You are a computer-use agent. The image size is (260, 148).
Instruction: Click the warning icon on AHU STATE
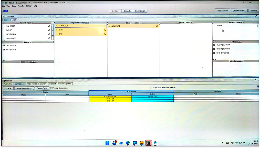pyautogui.click(x=157, y=26)
